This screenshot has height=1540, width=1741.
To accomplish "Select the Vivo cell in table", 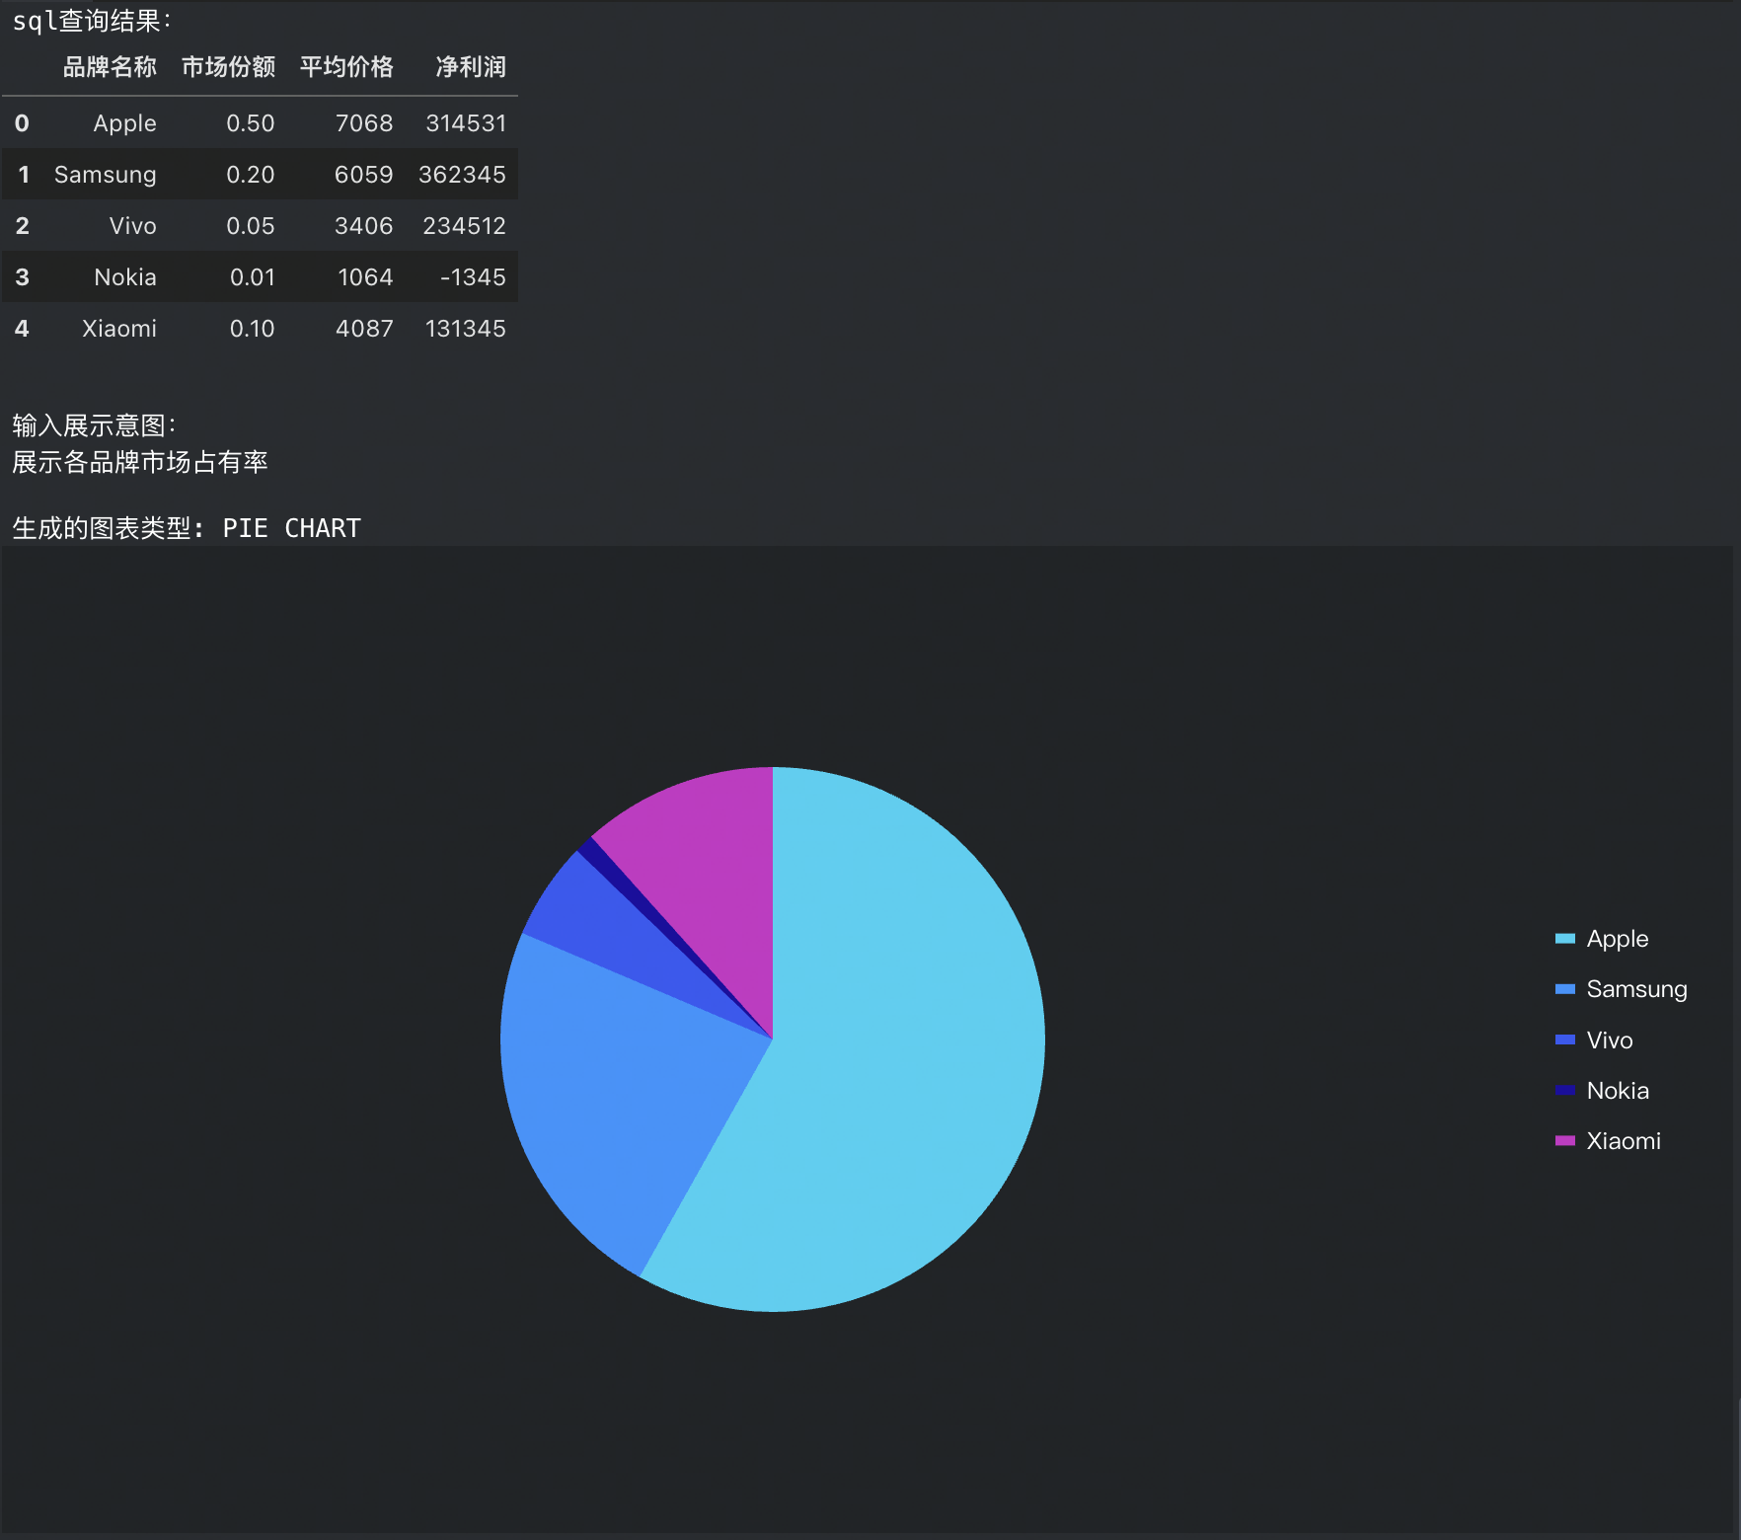I will (133, 226).
